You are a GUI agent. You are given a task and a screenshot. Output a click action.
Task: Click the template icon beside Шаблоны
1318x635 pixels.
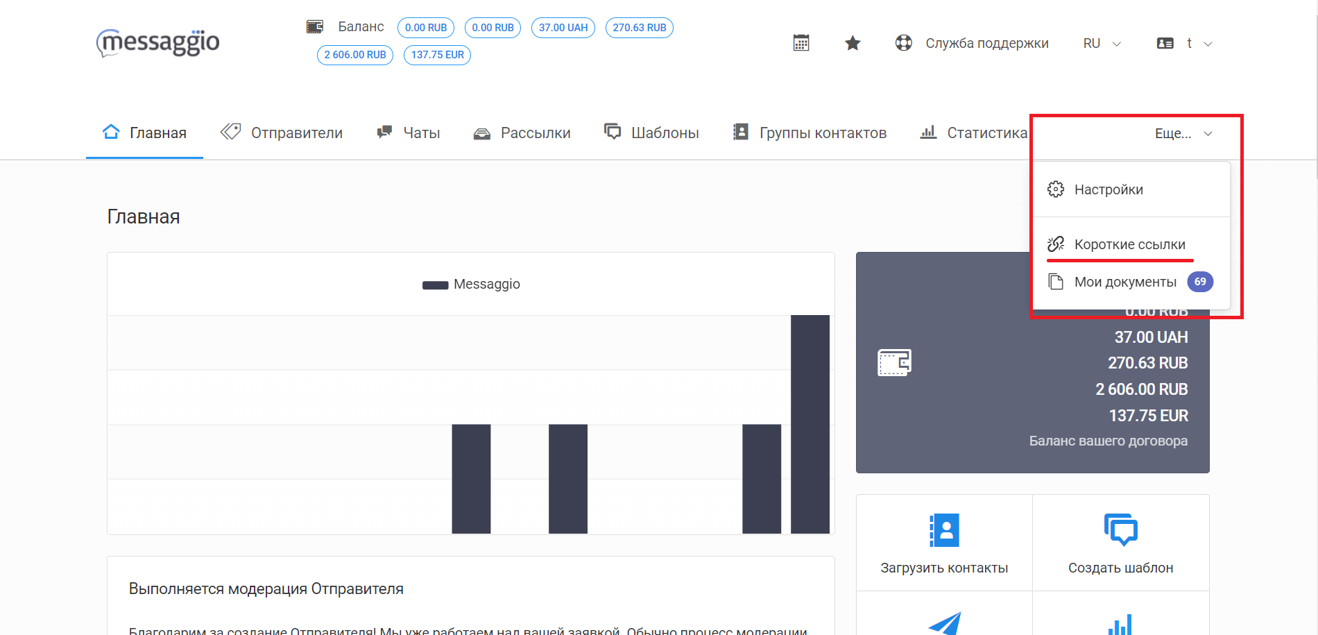click(613, 131)
